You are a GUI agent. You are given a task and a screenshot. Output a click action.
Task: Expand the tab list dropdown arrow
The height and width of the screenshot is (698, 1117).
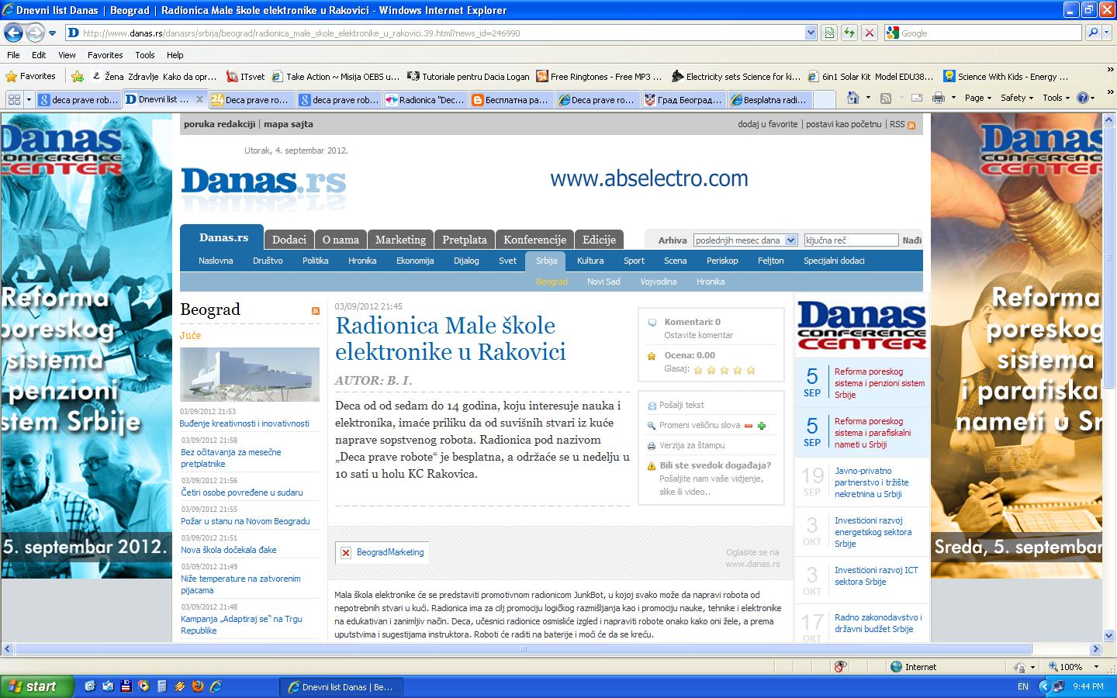click(x=29, y=99)
